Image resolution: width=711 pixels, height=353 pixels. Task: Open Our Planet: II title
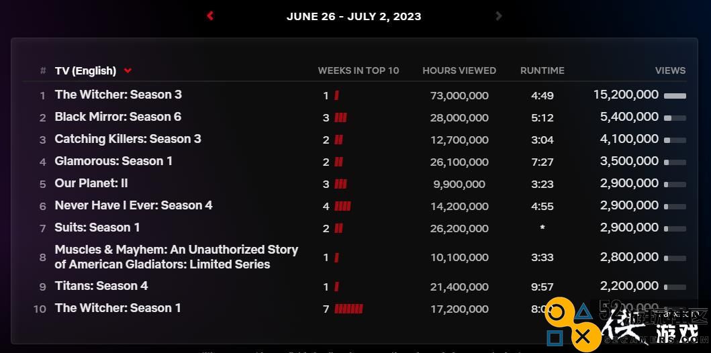91,183
